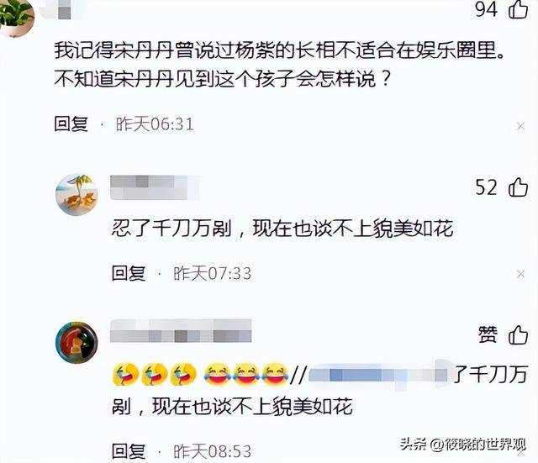Tap 回复 under the 07:33 reply
The image size is (538, 463).
click(x=129, y=273)
